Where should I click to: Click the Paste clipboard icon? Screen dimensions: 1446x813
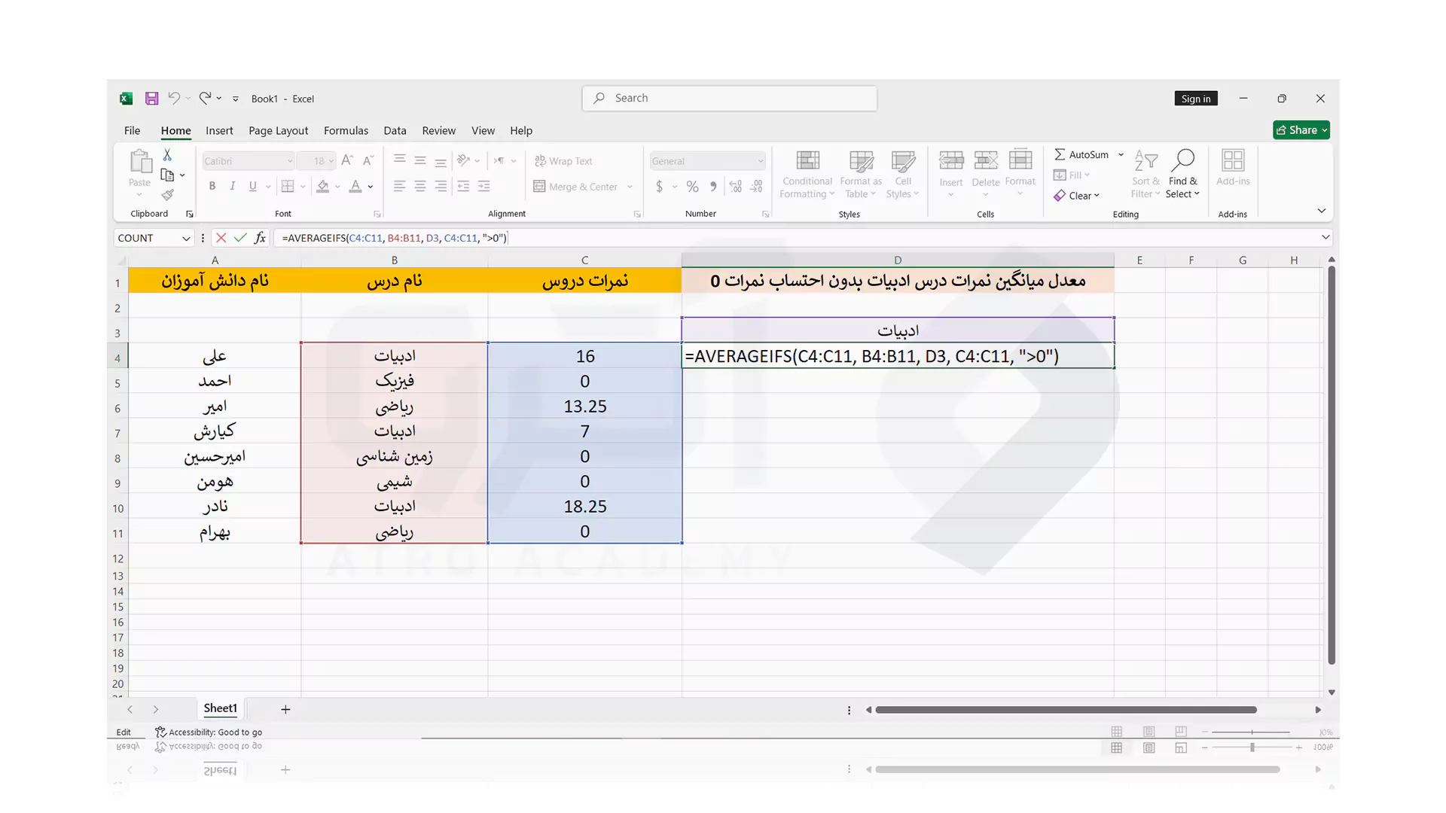[x=139, y=161]
